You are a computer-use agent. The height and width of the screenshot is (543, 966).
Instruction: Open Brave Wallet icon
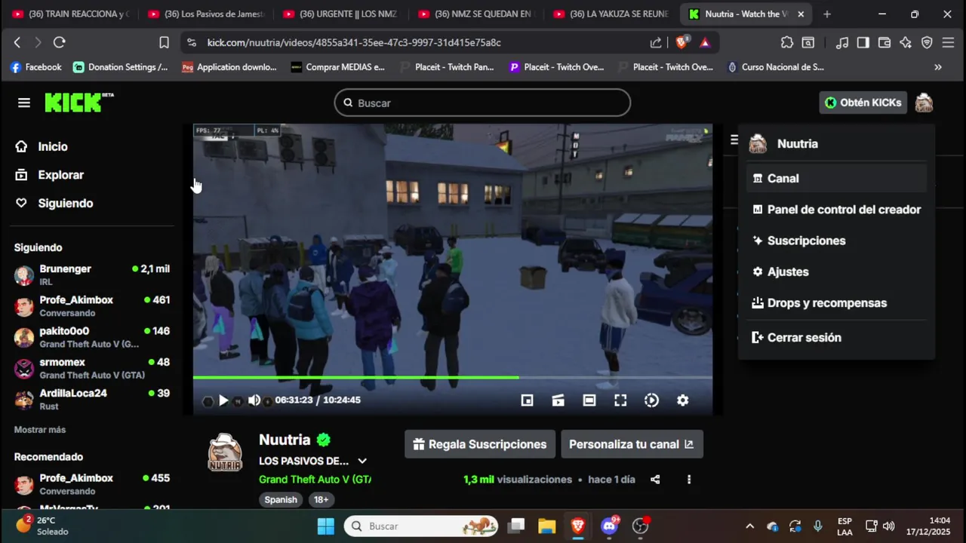point(884,42)
